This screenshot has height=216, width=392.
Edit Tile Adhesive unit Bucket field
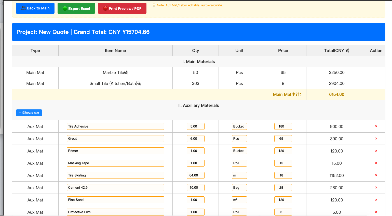tap(239, 126)
